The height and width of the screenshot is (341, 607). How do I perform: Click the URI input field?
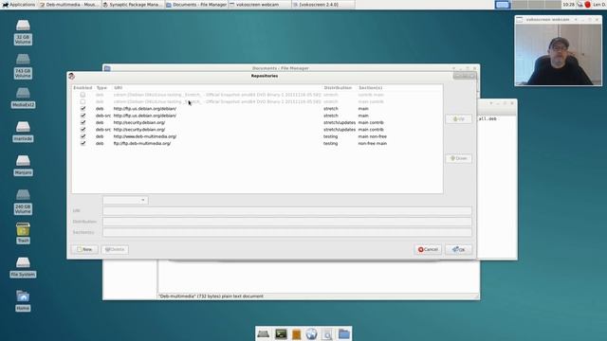[287, 210]
